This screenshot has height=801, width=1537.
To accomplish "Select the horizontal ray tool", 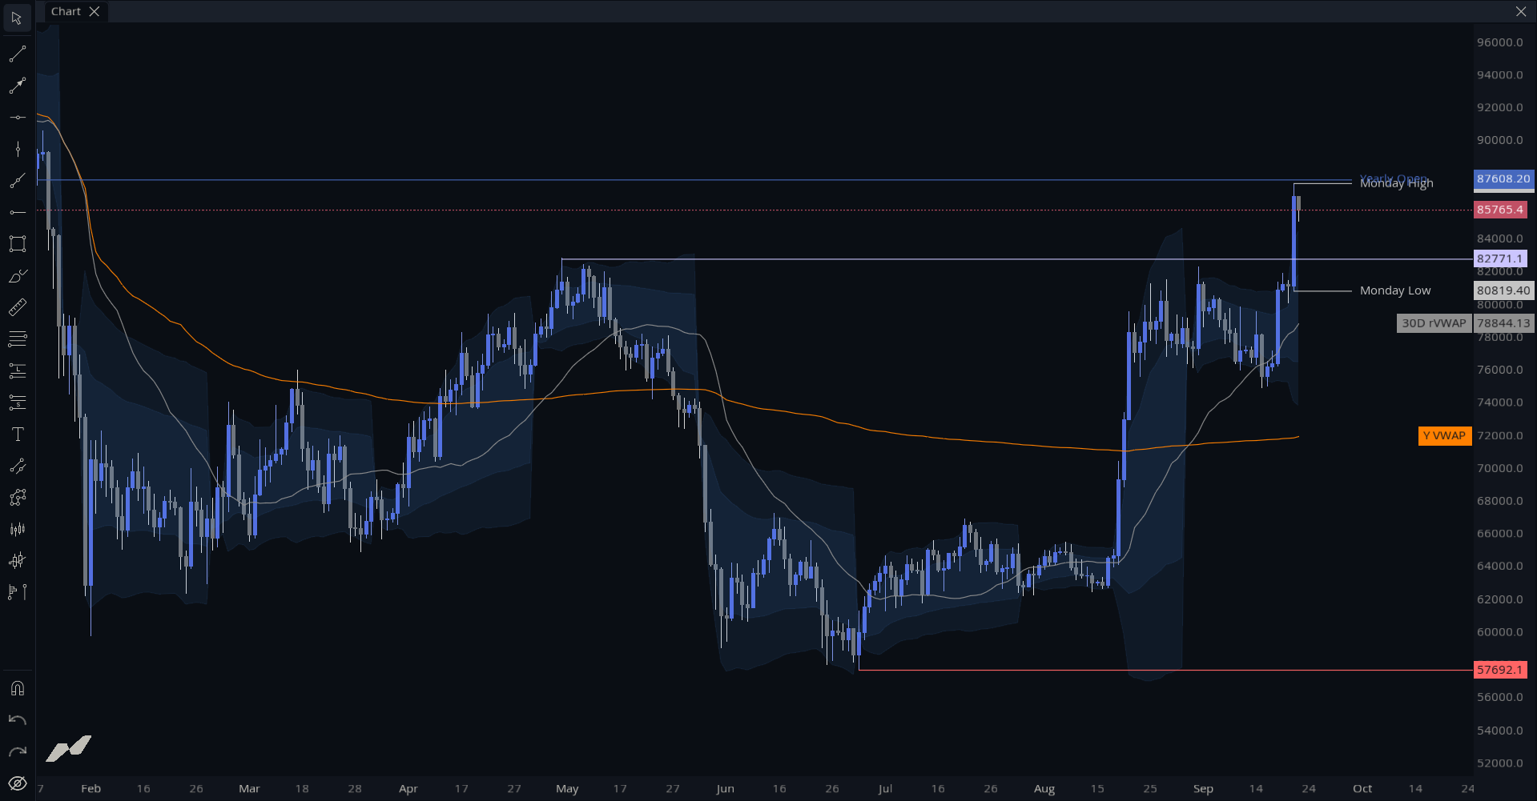I will pos(17,212).
